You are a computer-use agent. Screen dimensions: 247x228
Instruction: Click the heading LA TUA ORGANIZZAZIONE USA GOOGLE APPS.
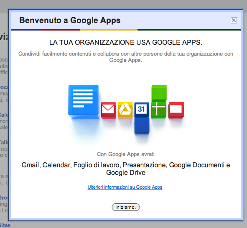click(x=125, y=42)
